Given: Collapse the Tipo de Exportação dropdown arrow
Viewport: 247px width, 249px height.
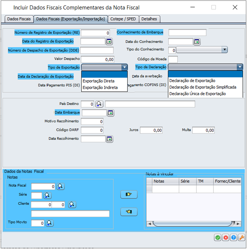Looking at the screenshot, I should [125, 67].
